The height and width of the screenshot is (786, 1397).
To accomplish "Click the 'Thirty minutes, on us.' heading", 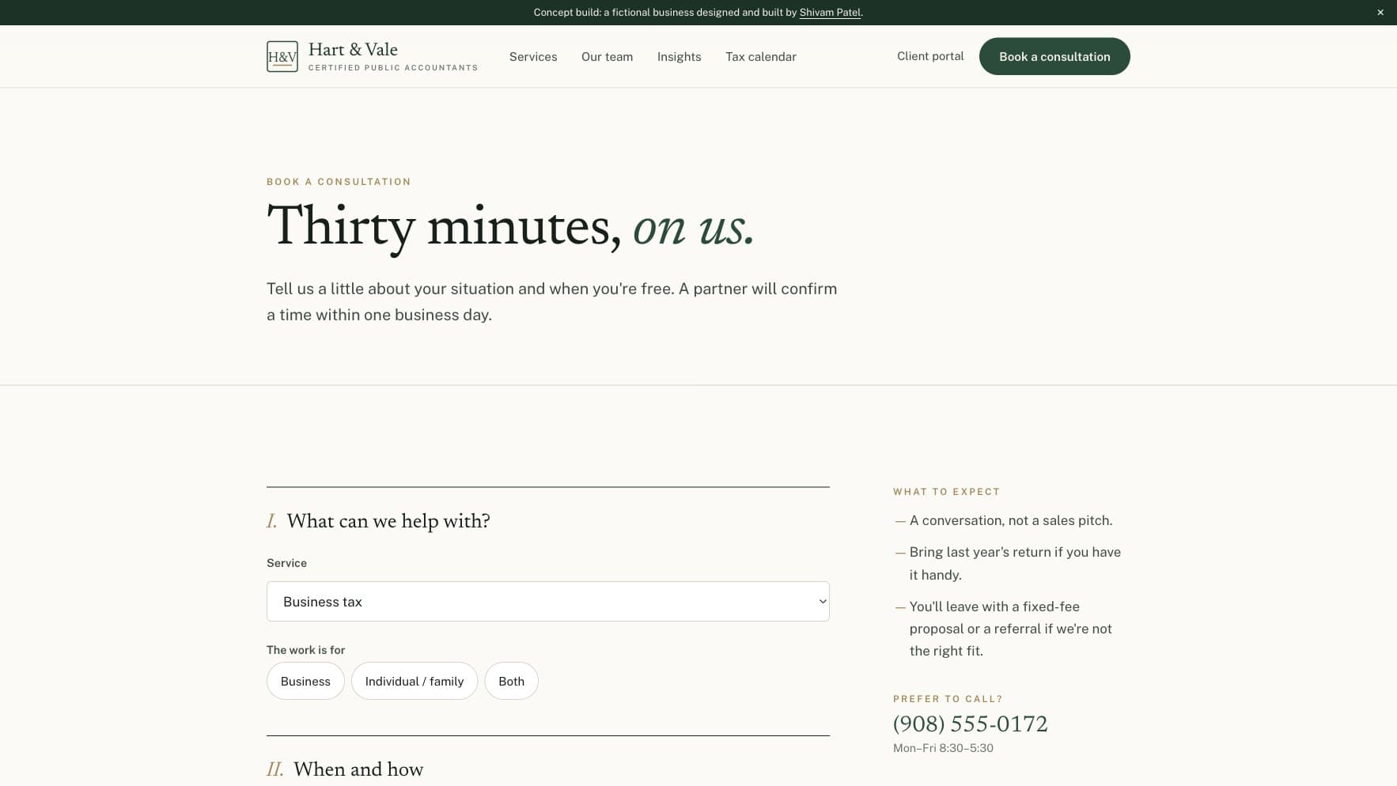I will tap(511, 227).
